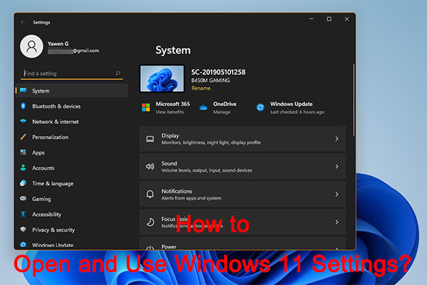Click the Accessibility person icon
427x285 pixels.
point(23,214)
